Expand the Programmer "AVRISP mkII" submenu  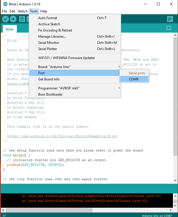click(x=75, y=88)
